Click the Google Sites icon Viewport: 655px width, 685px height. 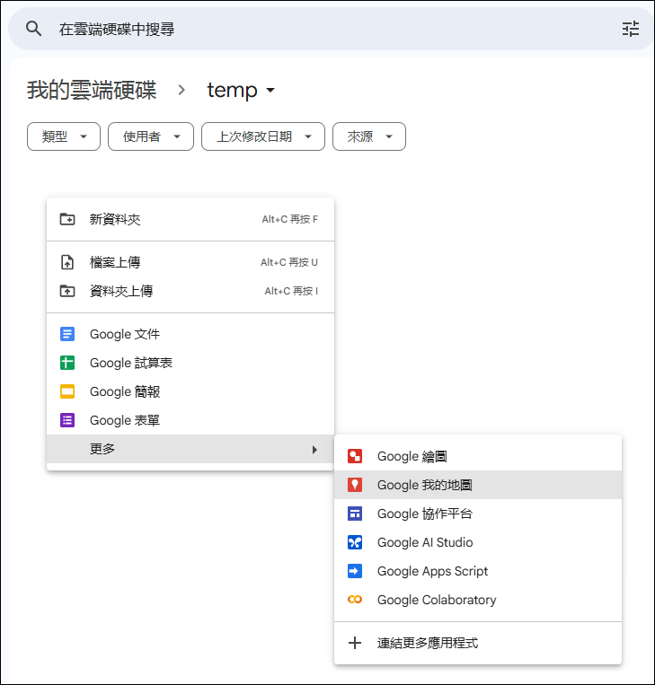[355, 514]
